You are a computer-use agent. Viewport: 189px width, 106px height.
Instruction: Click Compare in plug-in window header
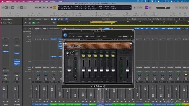pyautogui.click(x=79, y=37)
